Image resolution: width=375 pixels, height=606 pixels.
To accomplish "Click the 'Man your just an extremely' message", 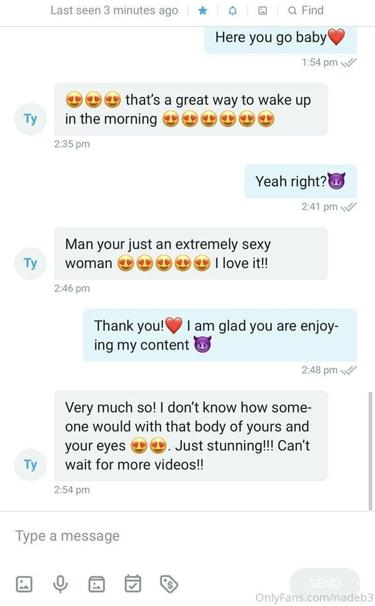I will point(191,253).
